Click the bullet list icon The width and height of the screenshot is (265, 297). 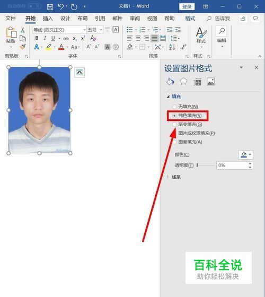[x=130, y=30]
